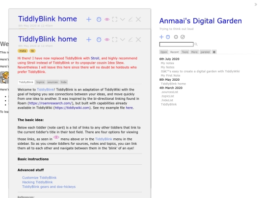Open 'My notes' in the recent list
The width and height of the screenshot is (265, 198).
pyautogui.click(x=167, y=63)
